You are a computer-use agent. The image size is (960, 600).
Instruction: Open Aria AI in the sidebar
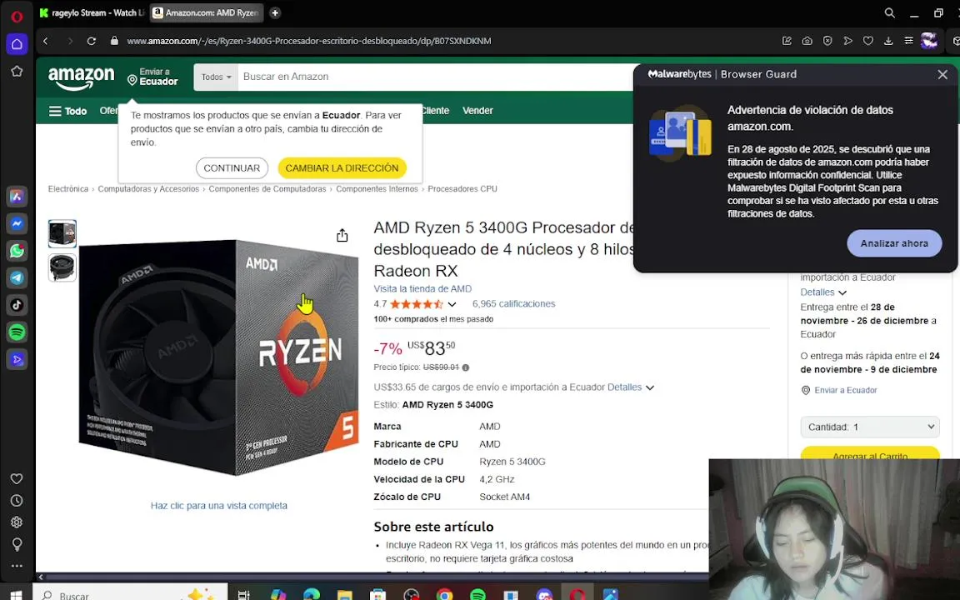17,197
